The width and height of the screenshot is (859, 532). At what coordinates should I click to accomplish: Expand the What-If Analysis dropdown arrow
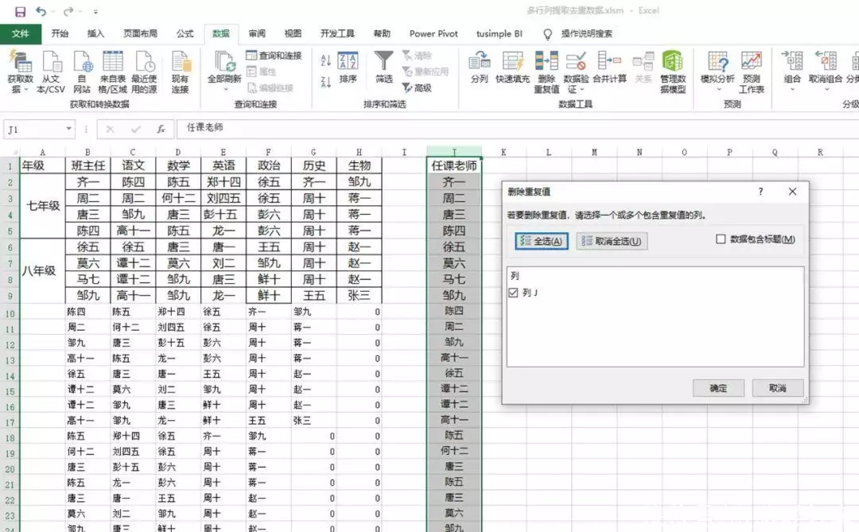tap(718, 89)
